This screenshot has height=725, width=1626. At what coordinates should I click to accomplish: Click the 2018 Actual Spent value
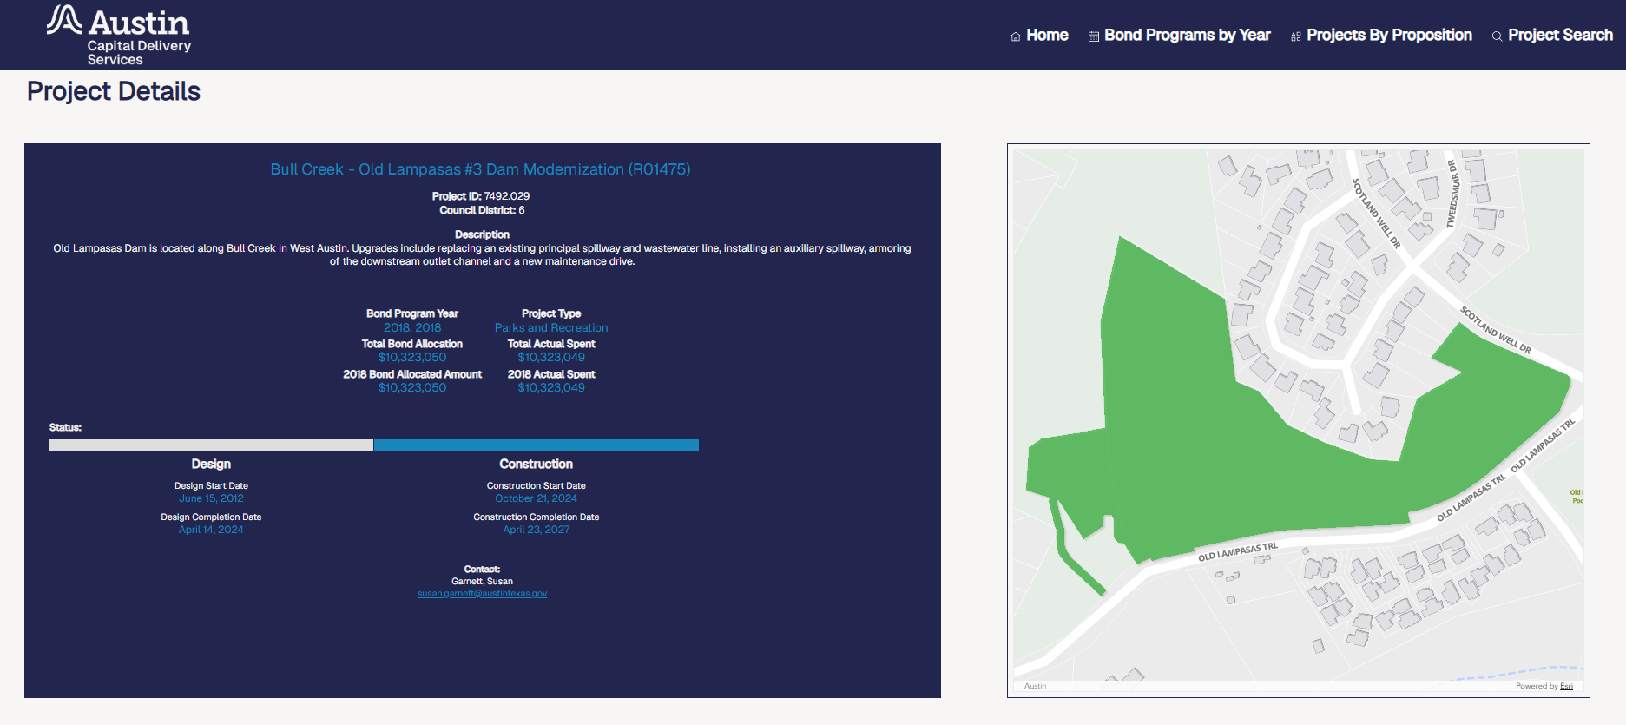[551, 387]
